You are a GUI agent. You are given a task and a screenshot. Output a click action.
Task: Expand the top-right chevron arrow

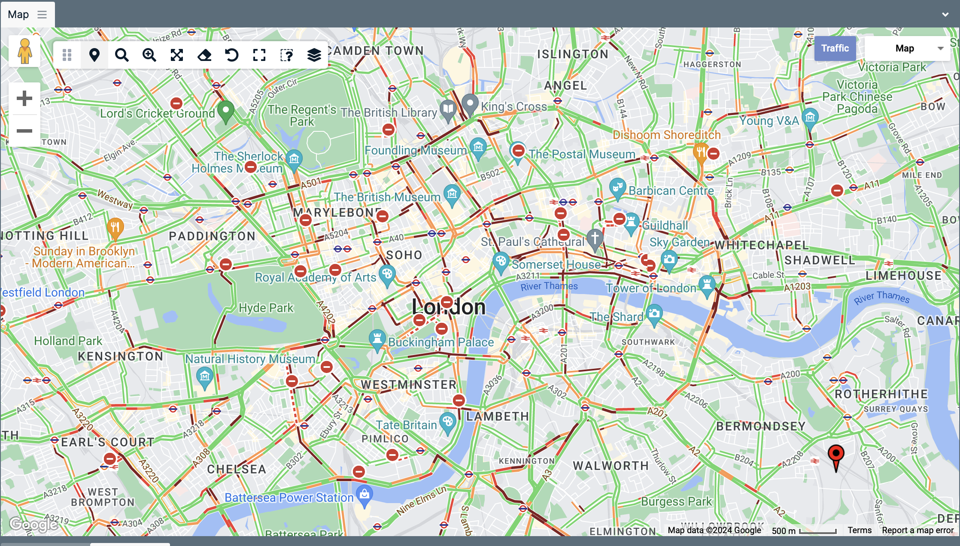coord(945,14)
